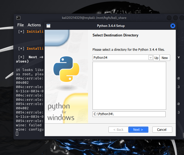Screen dimensions: 184x155
Task: Open the Setup window menu icon
Action: pyautogui.click(x=48, y=26)
